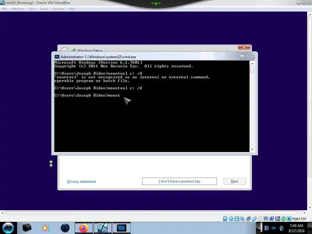This screenshot has height=234, width=312.
Task: Choose I don't have a product key
Action: [x=179, y=181]
